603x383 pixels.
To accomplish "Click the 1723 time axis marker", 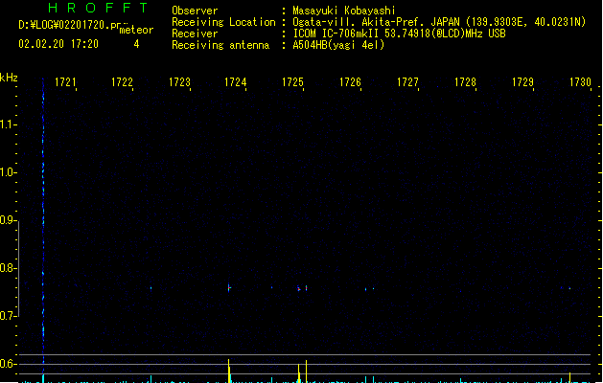I will tap(179, 82).
